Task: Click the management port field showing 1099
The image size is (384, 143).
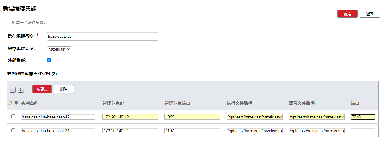Action: coord(192,117)
